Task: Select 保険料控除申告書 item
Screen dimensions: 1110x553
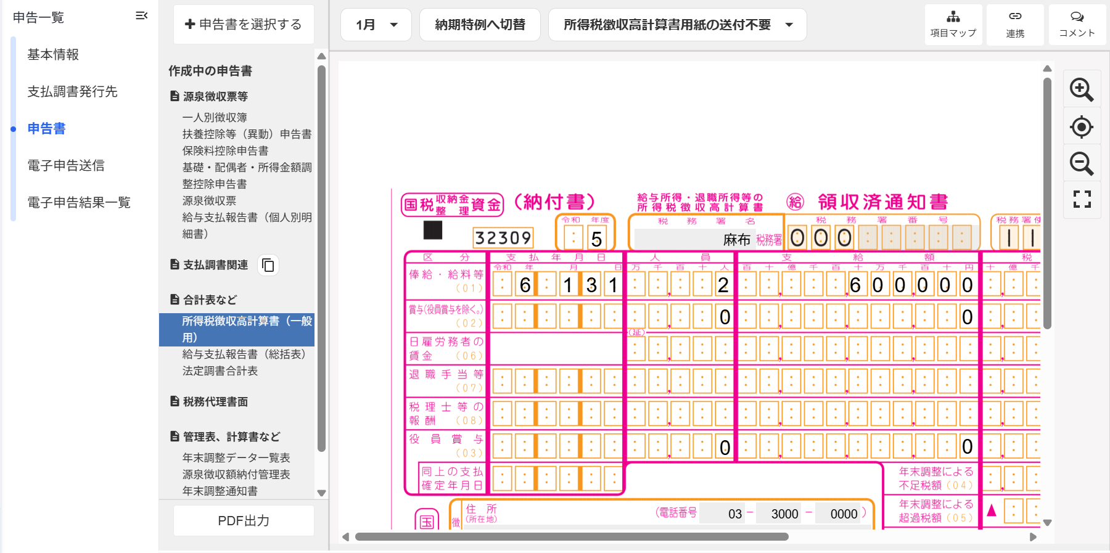Action: pyautogui.click(x=225, y=150)
